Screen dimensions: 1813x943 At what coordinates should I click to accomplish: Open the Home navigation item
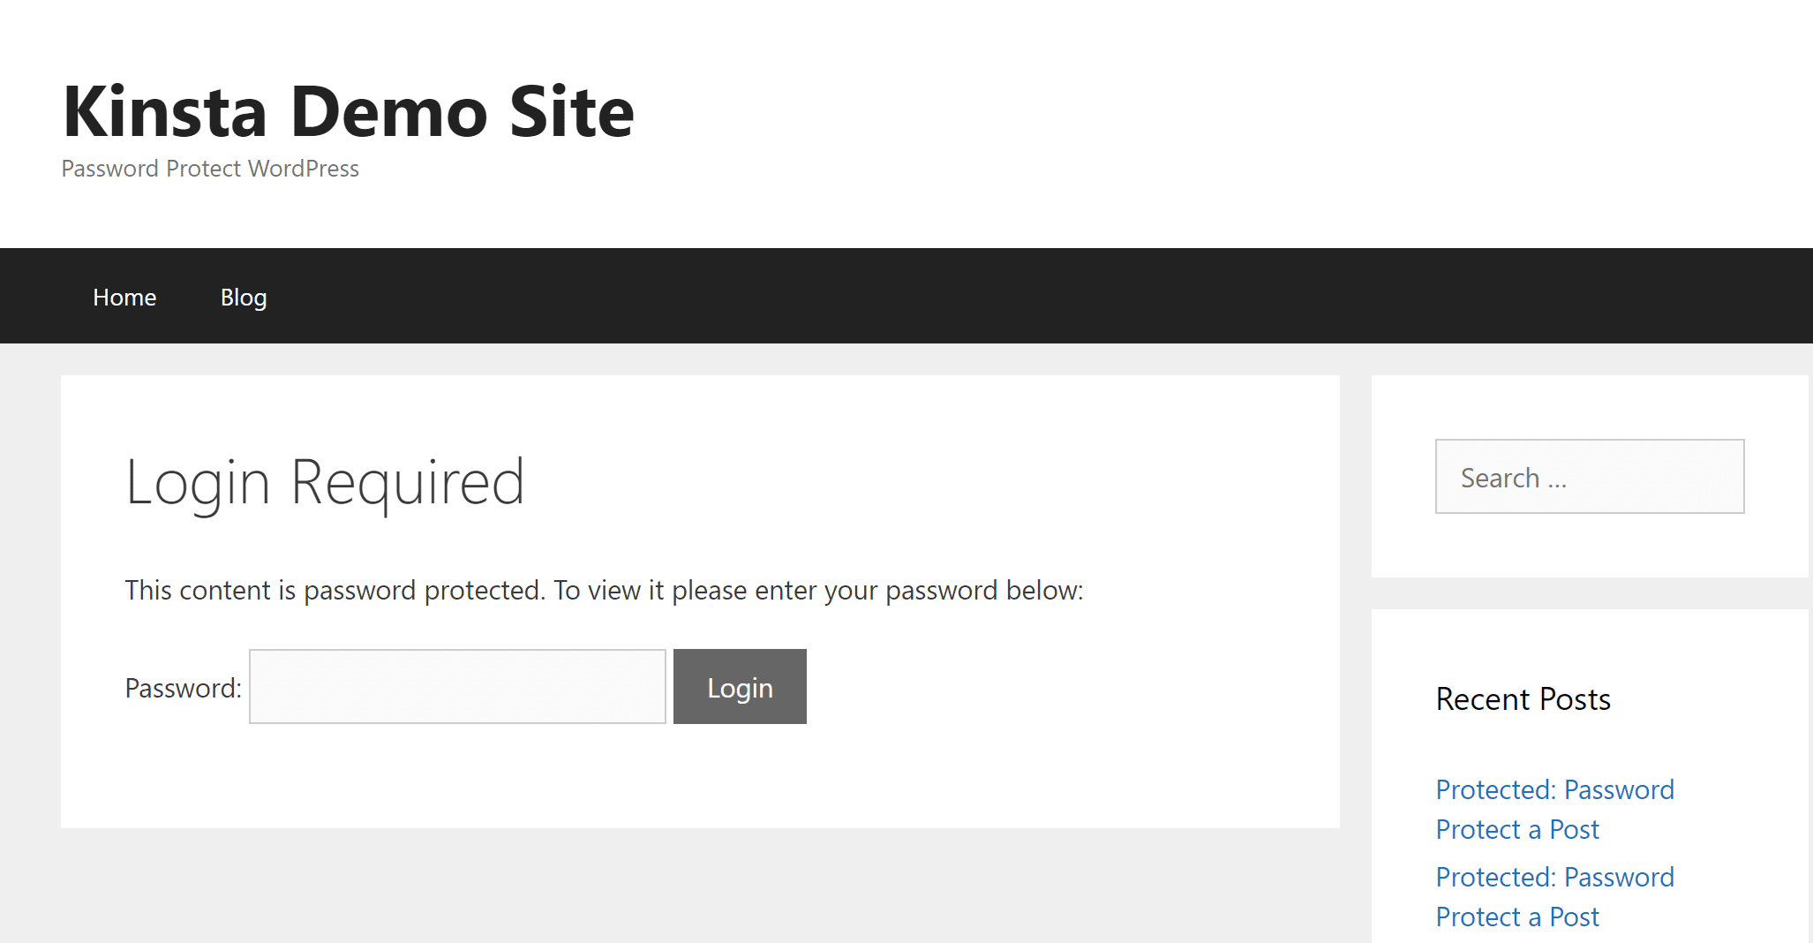tap(124, 297)
